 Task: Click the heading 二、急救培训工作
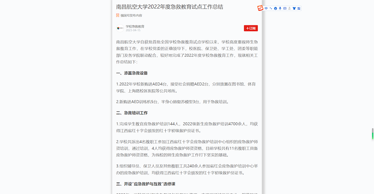(x=132, y=113)
